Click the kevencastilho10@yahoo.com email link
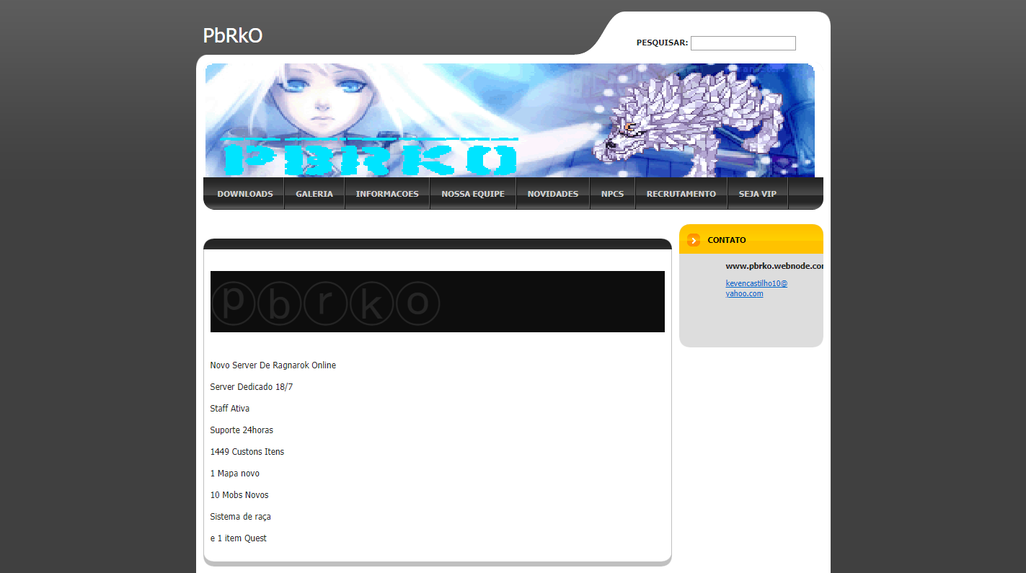1026x573 pixels. (x=756, y=288)
